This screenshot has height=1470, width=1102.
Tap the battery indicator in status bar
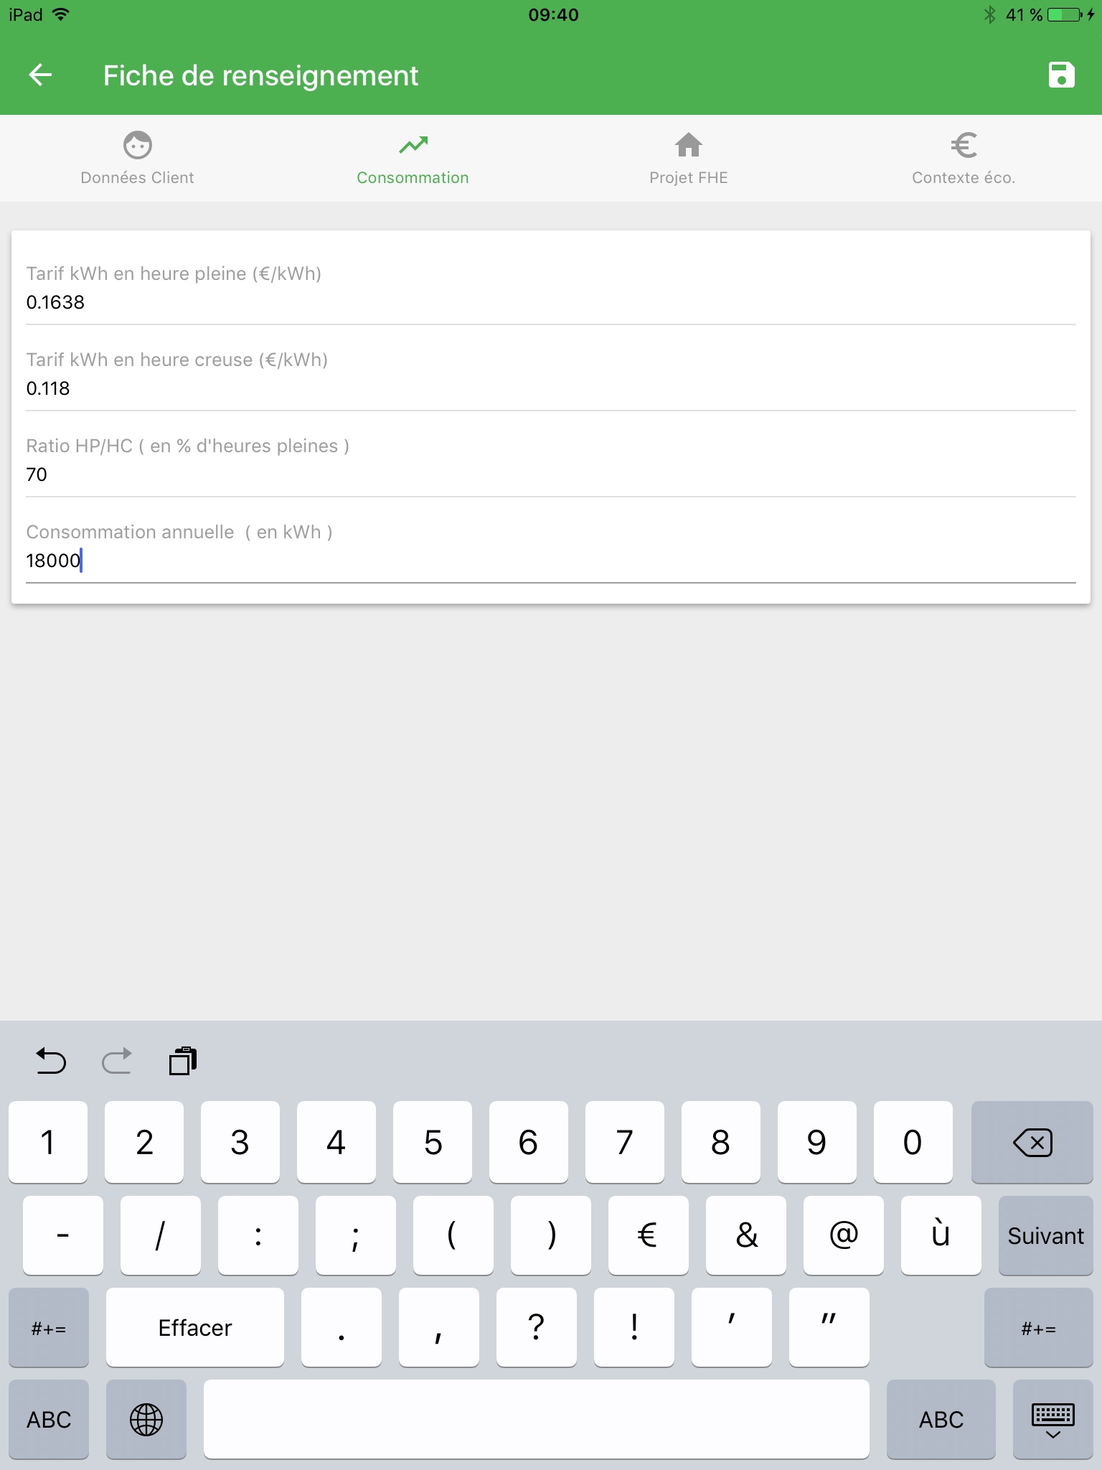pyautogui.click(x=1065, y=14)
